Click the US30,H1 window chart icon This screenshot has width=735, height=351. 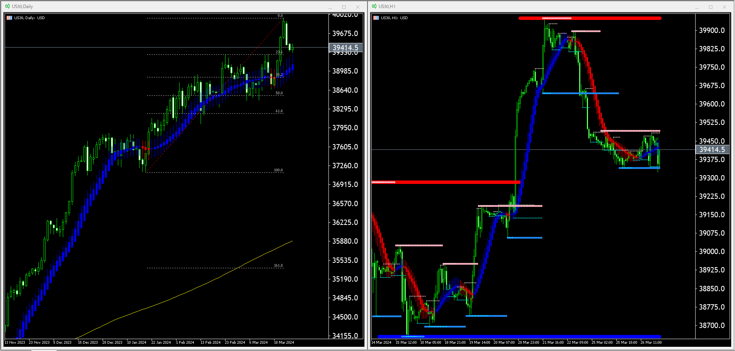click(374, 7)
